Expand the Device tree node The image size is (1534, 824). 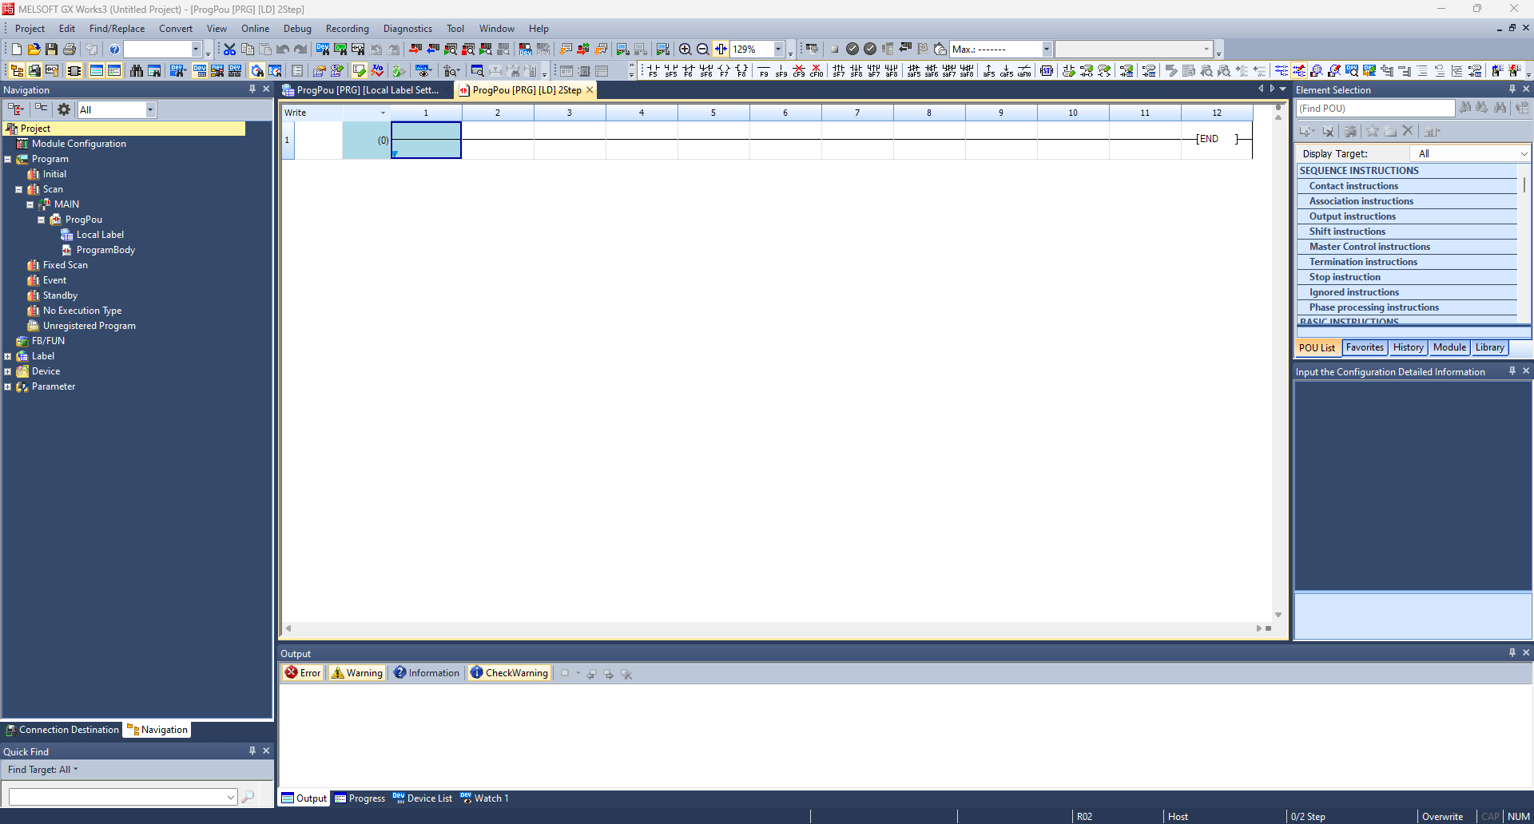[x=8, y=371]
